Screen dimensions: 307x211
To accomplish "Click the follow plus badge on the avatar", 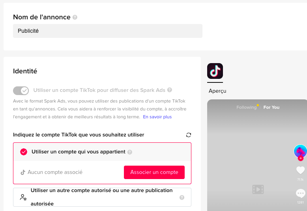I will point(301,158).
